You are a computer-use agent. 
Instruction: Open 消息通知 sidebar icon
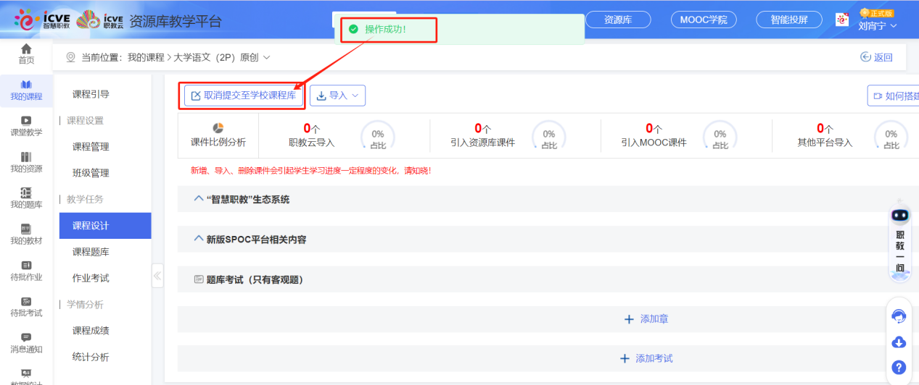(x=26, y=337)
